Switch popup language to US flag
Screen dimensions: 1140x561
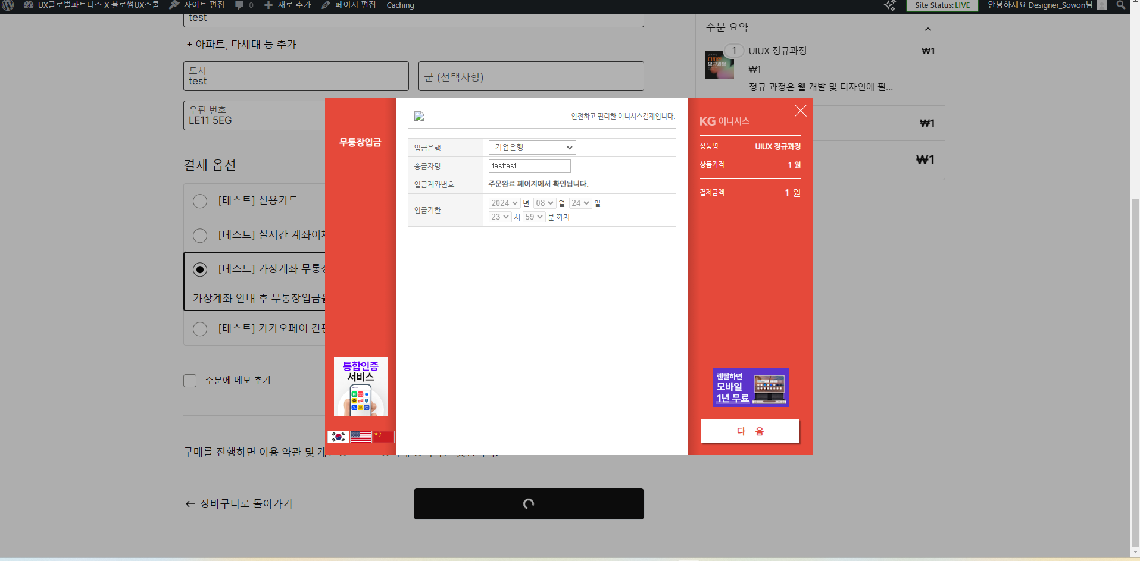coord(361,437)
